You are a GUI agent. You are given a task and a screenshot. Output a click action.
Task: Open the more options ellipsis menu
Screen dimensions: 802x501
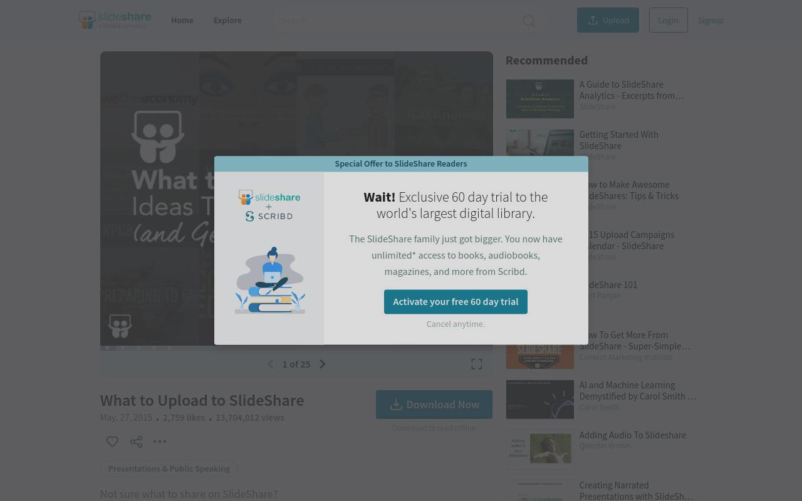(x=160, y=442)
